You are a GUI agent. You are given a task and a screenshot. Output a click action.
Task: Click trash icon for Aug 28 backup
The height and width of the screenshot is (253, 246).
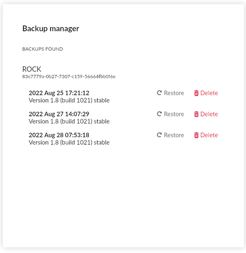[196, 135]
